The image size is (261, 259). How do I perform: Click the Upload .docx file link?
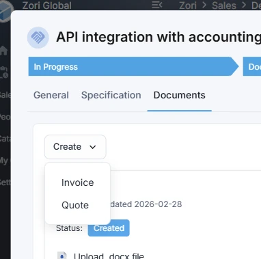(109, 256)
